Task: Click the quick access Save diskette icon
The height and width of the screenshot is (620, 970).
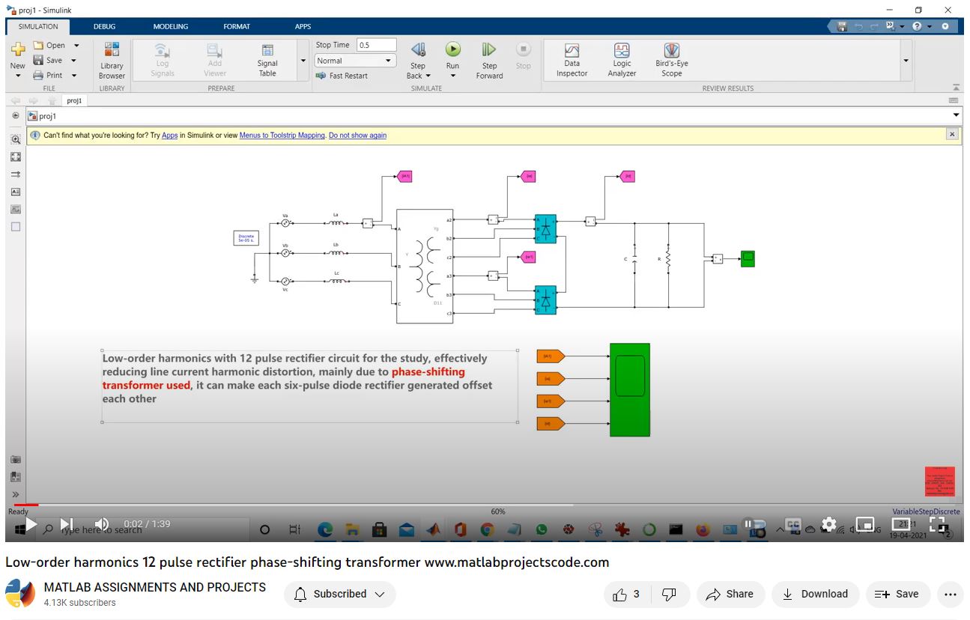Action: (843, 26)
